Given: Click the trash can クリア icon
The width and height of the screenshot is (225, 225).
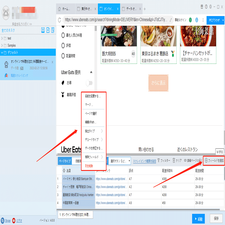Looking at the screenshot, I should 174,160.
